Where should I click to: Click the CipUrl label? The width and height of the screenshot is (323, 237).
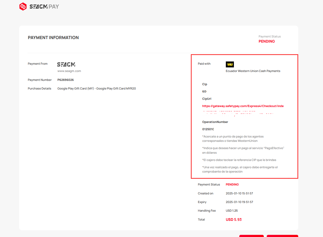click(207, 99)
